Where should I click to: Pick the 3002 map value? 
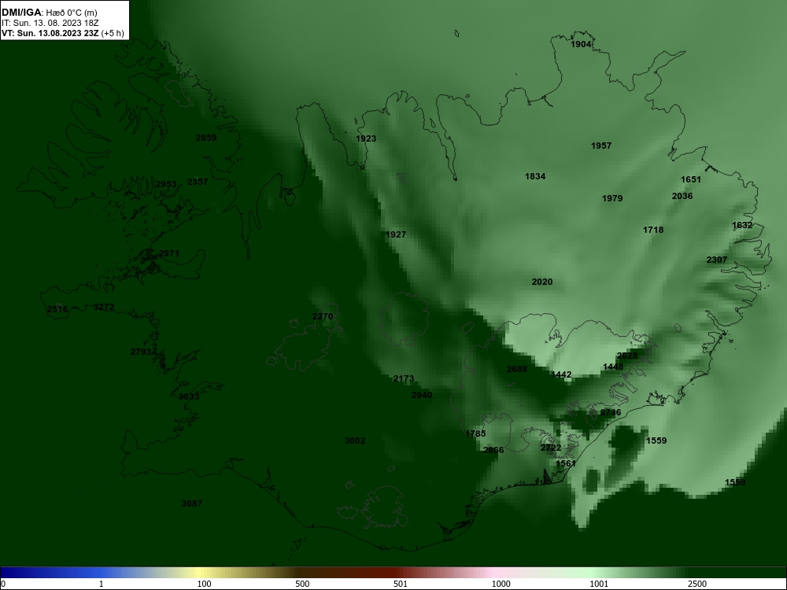click(355, 441)
